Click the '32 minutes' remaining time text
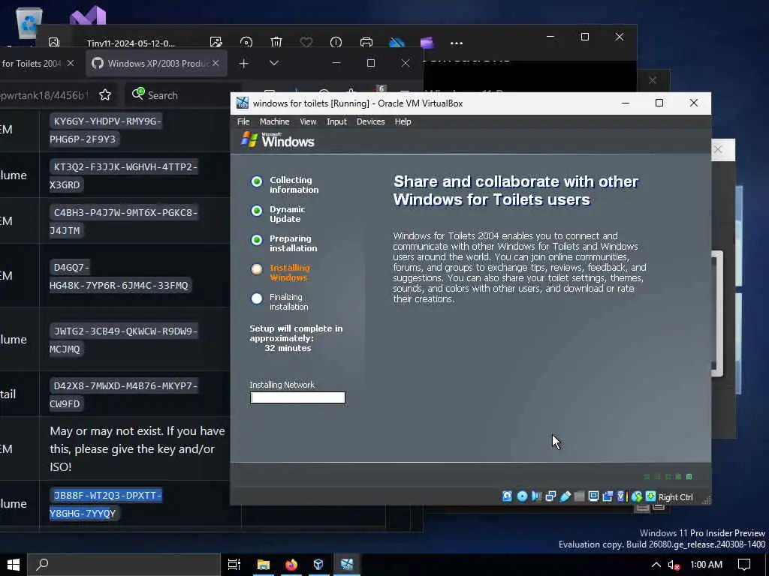769x576 pixels. click(288, 348)
